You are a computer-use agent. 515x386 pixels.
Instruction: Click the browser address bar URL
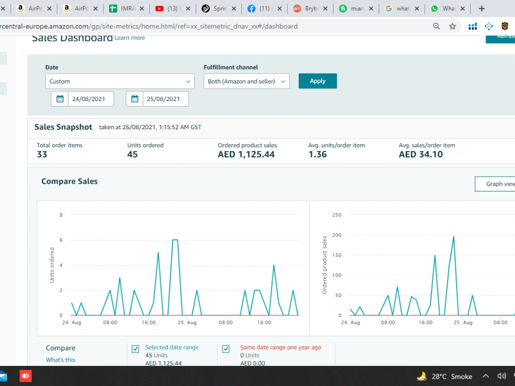click(149, 26)
